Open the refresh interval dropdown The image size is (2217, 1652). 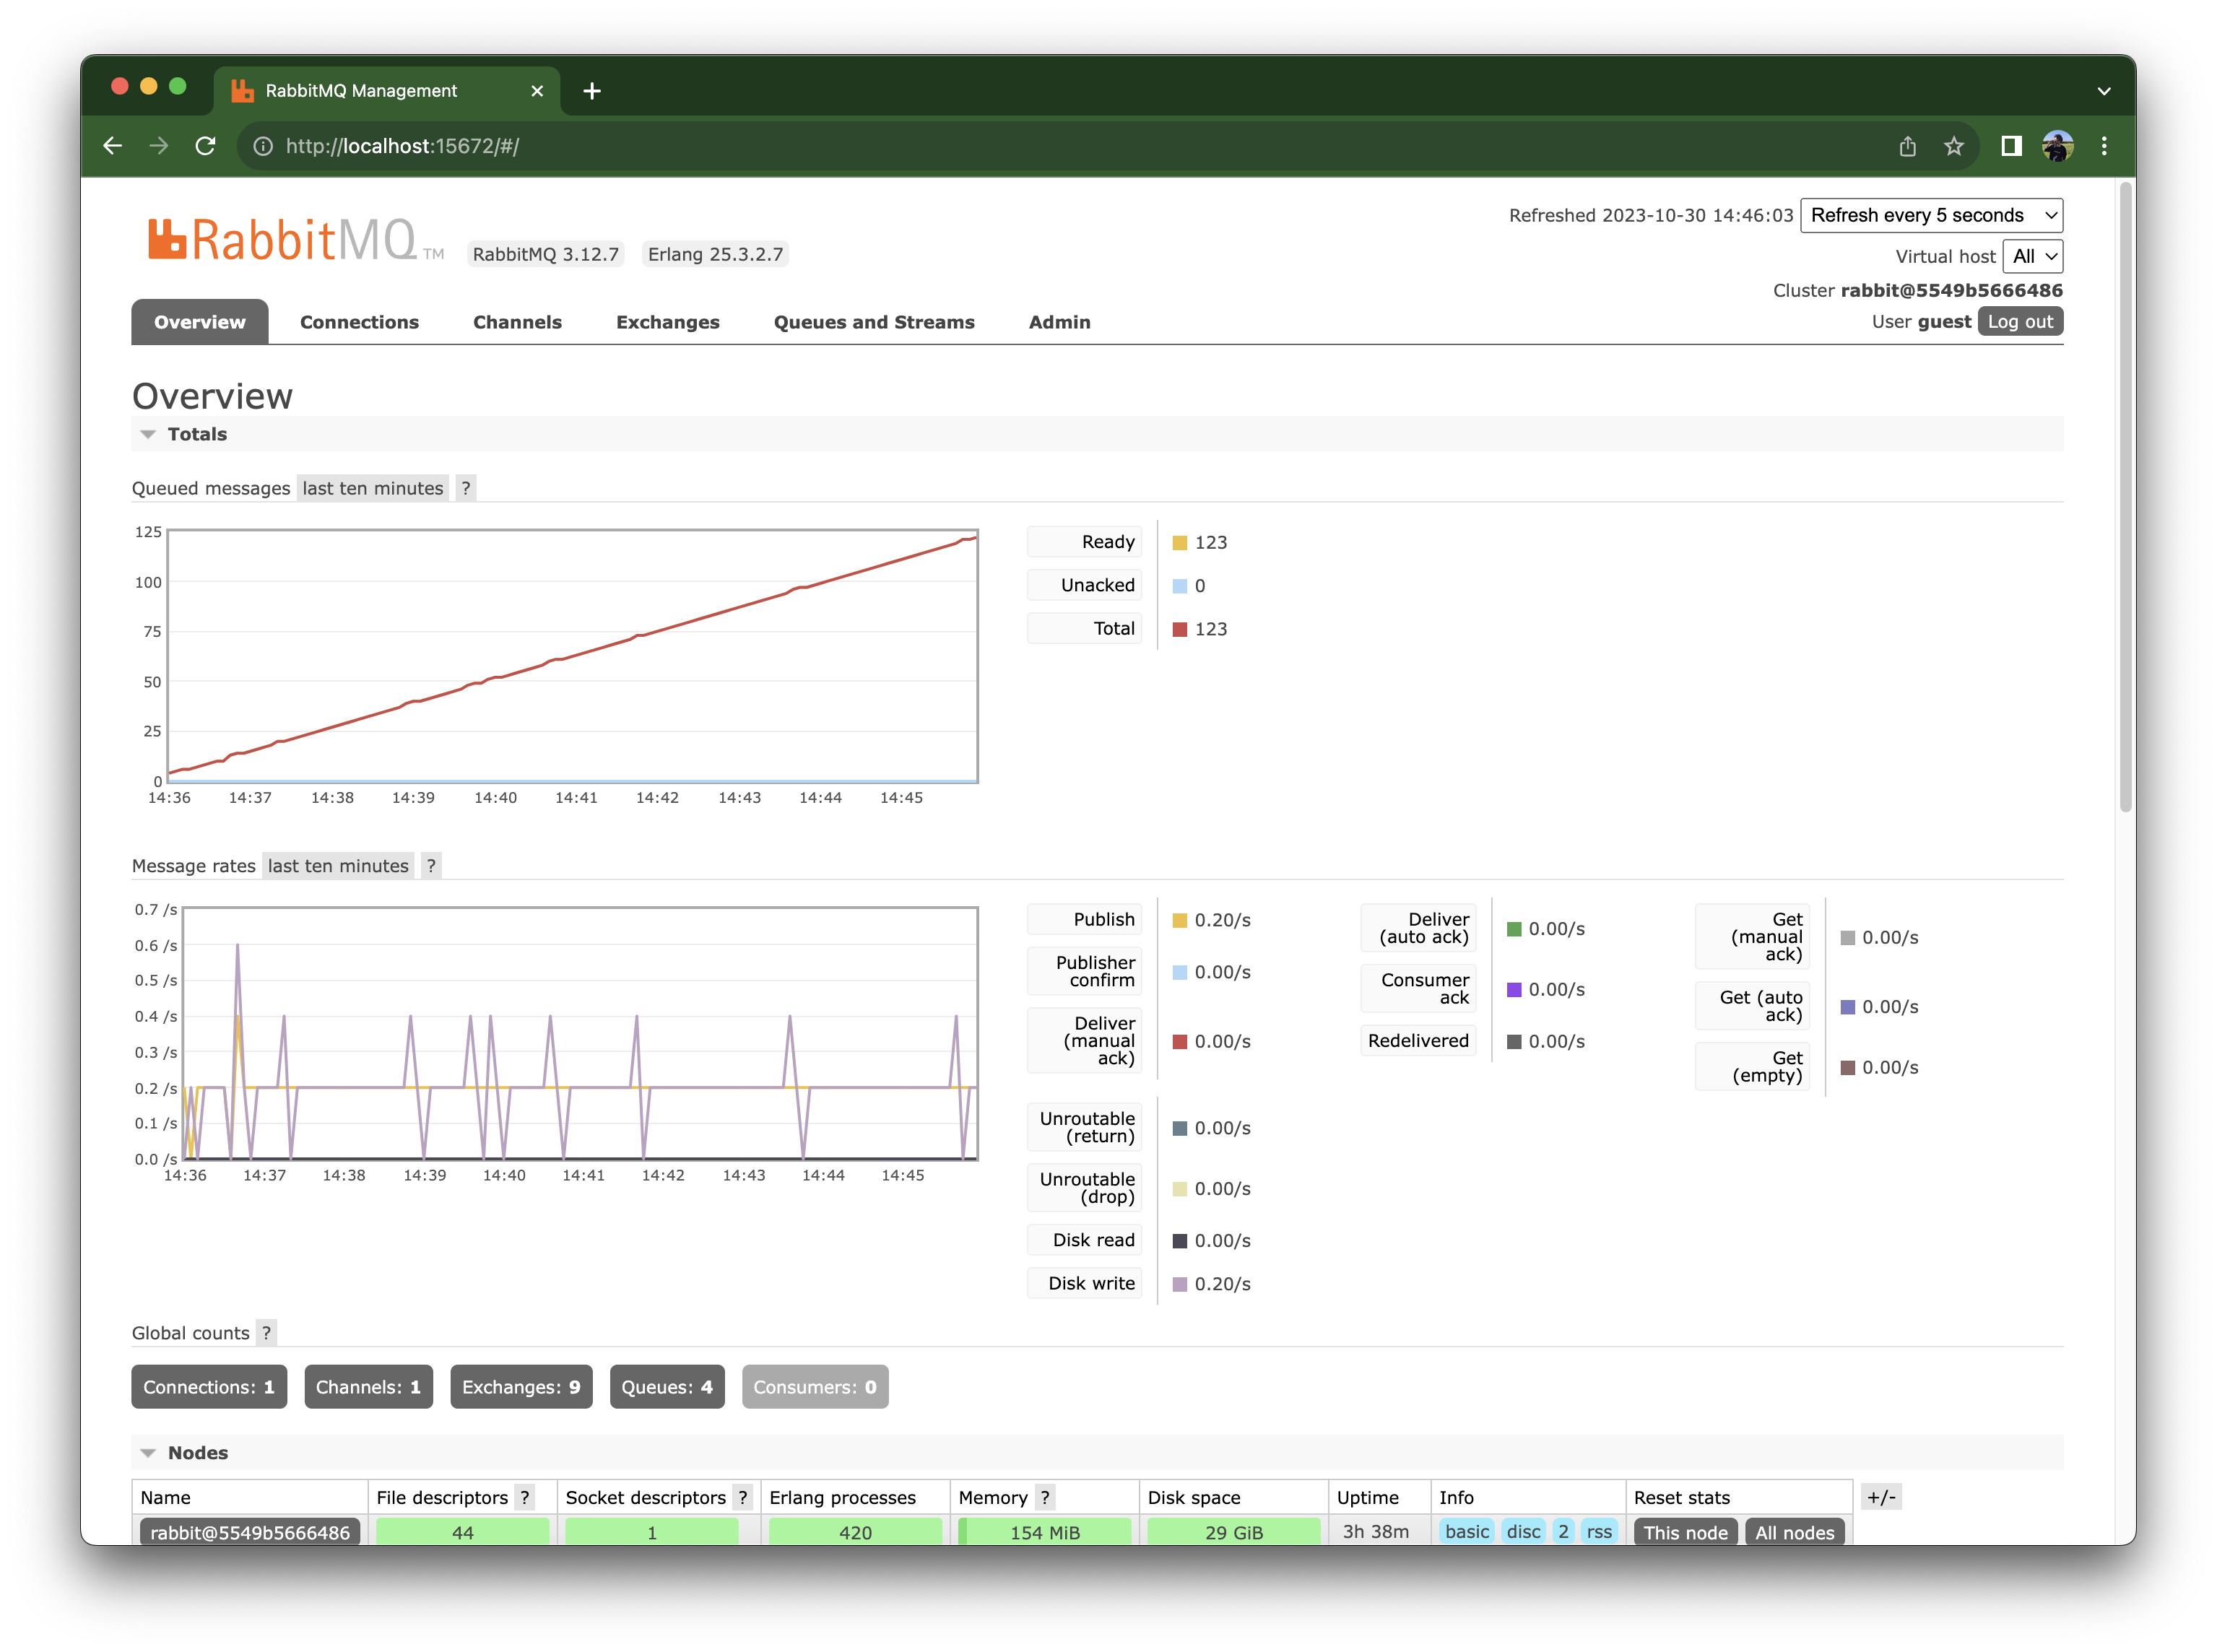tap(1931, 215)
